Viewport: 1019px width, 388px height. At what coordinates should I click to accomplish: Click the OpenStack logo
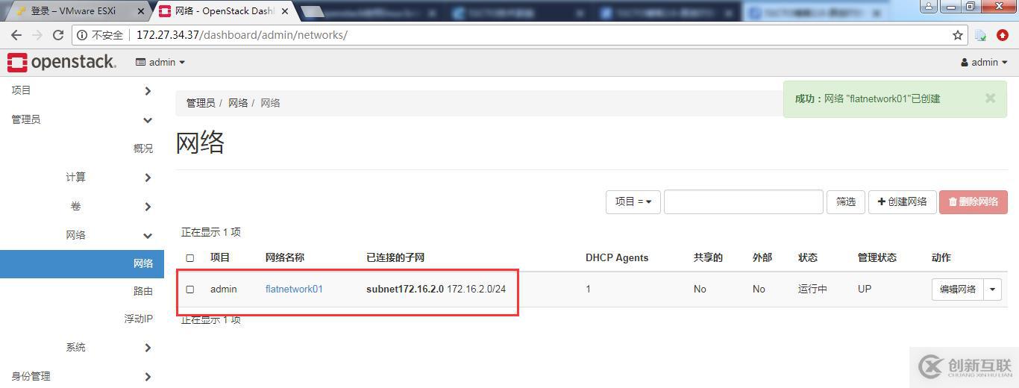click(x=62, y=62)
